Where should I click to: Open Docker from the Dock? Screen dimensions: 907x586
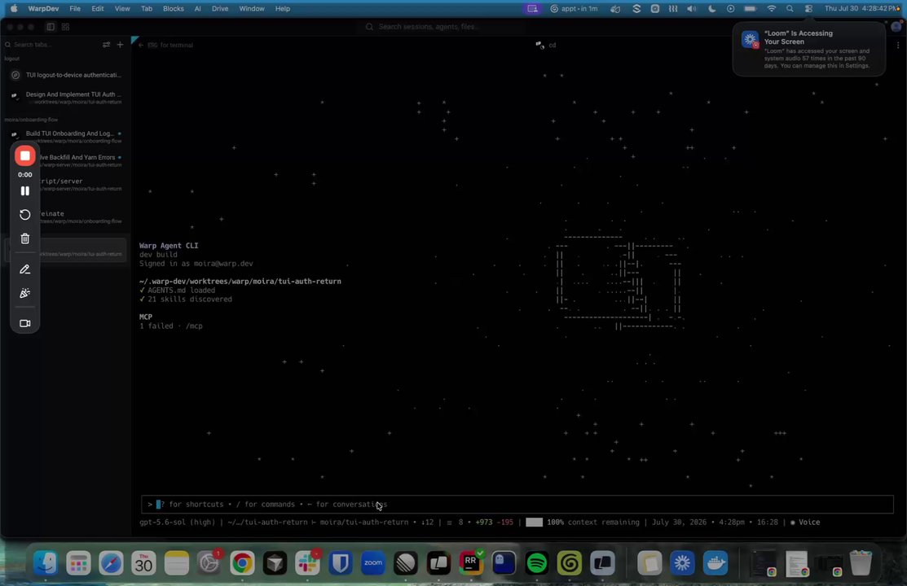[715, 562]
